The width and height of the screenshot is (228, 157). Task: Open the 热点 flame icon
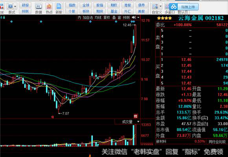tap(49, 7)
